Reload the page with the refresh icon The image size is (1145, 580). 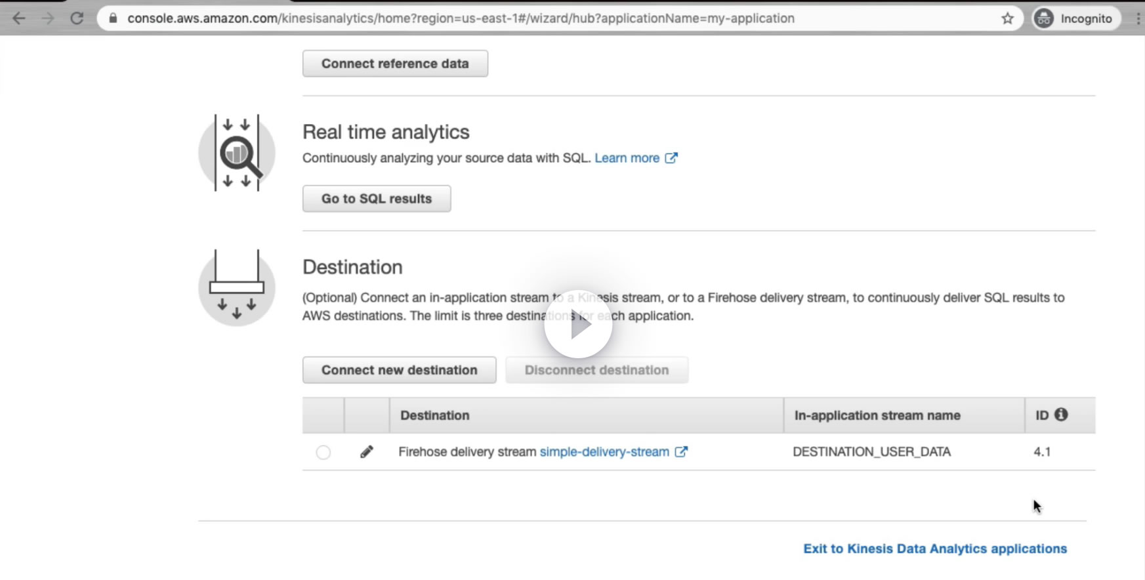click(77, 18)
